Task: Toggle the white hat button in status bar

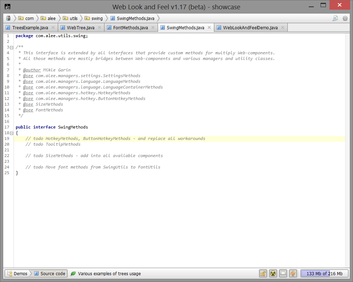Action: [283, 273]
